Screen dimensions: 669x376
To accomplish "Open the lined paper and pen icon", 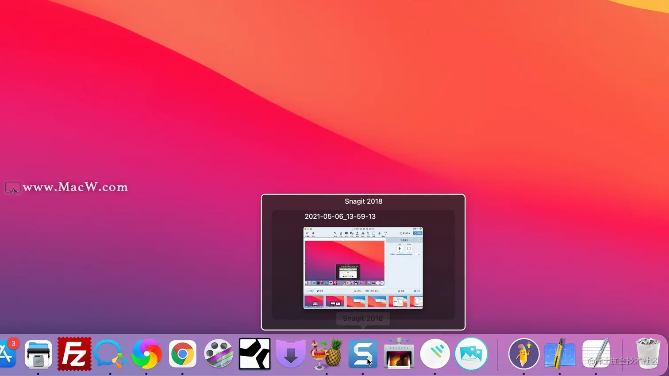I will pos(596,353).
